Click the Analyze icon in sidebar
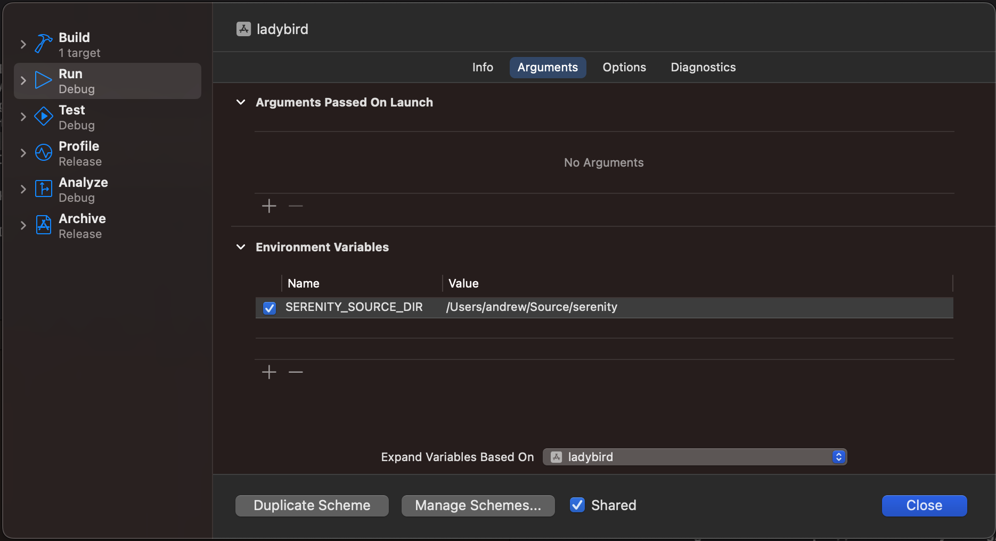Screen dimensions: 996x541 44,188
